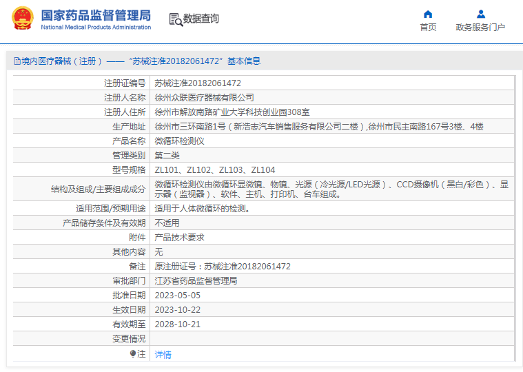Click the 生效日期 label
The image size is (523, 372).
[129, 310]
